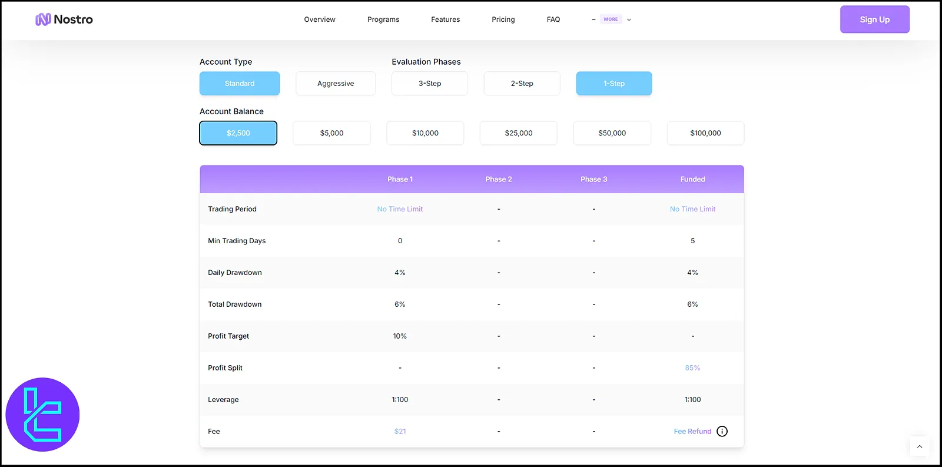Image resolution: width=942 pixels, height=467 pixels.
Task: Pick the $5,000 account balance
Action: pyautogui.click(x=331, y=133)
